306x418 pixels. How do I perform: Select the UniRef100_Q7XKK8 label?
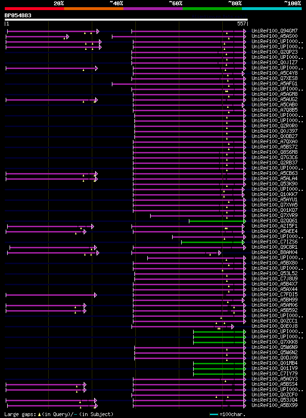pos(274,342)
